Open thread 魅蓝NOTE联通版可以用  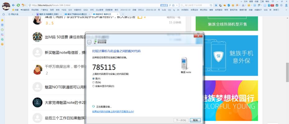point(65,87)
